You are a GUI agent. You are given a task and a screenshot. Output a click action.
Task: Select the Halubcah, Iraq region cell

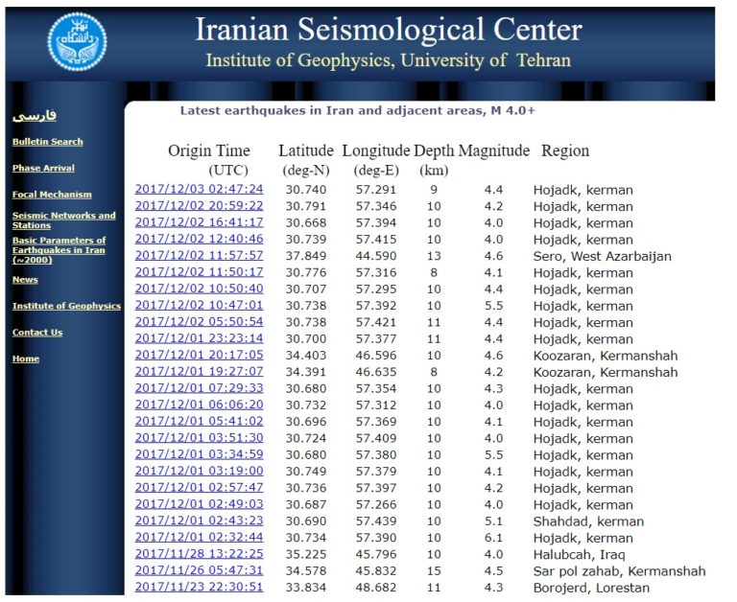[579, 555]
